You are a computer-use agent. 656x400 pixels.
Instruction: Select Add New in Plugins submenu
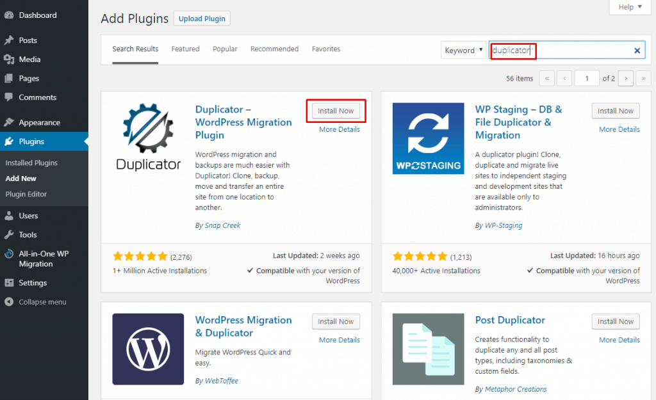click(21, 179)
